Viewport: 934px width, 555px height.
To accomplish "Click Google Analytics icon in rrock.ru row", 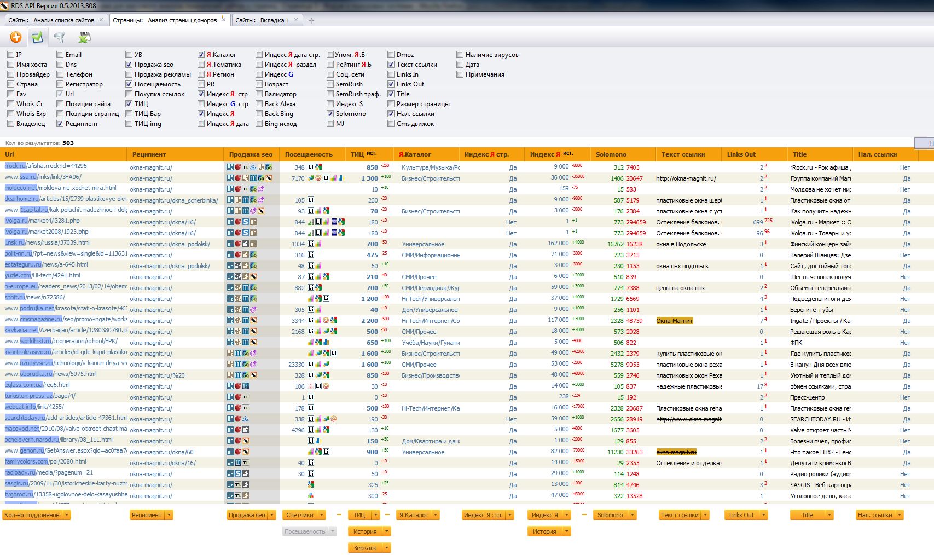I will point(318,167).
